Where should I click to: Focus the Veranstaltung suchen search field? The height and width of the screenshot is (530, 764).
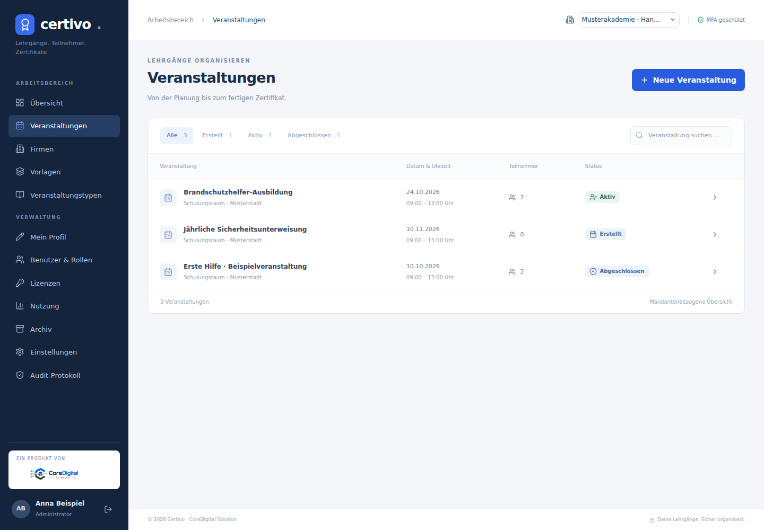coord(681,136)
